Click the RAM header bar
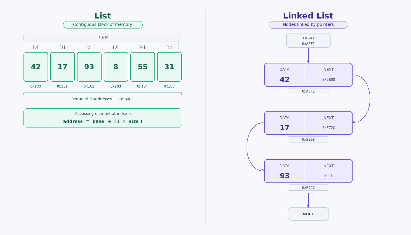The width and height of the screenshot is (411, 235). pos(103,37)
